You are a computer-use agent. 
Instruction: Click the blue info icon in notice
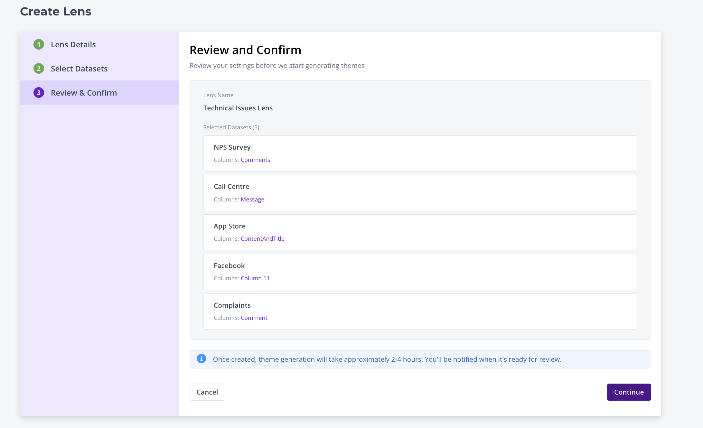click(202, 359)
